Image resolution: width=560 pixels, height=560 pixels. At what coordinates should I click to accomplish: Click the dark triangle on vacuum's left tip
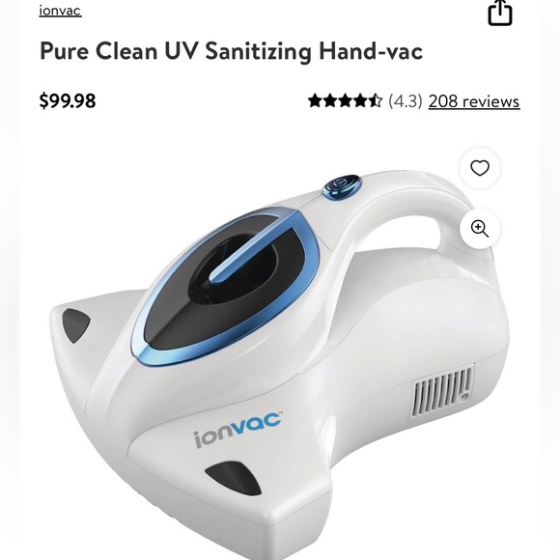click(x=75, y=325)
